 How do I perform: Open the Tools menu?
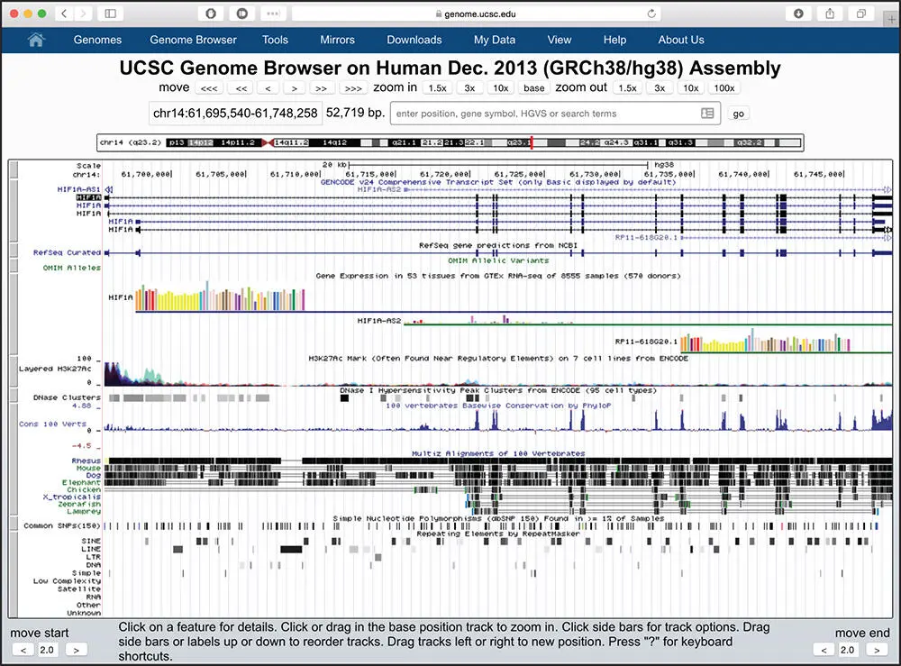tap(275, 40)
